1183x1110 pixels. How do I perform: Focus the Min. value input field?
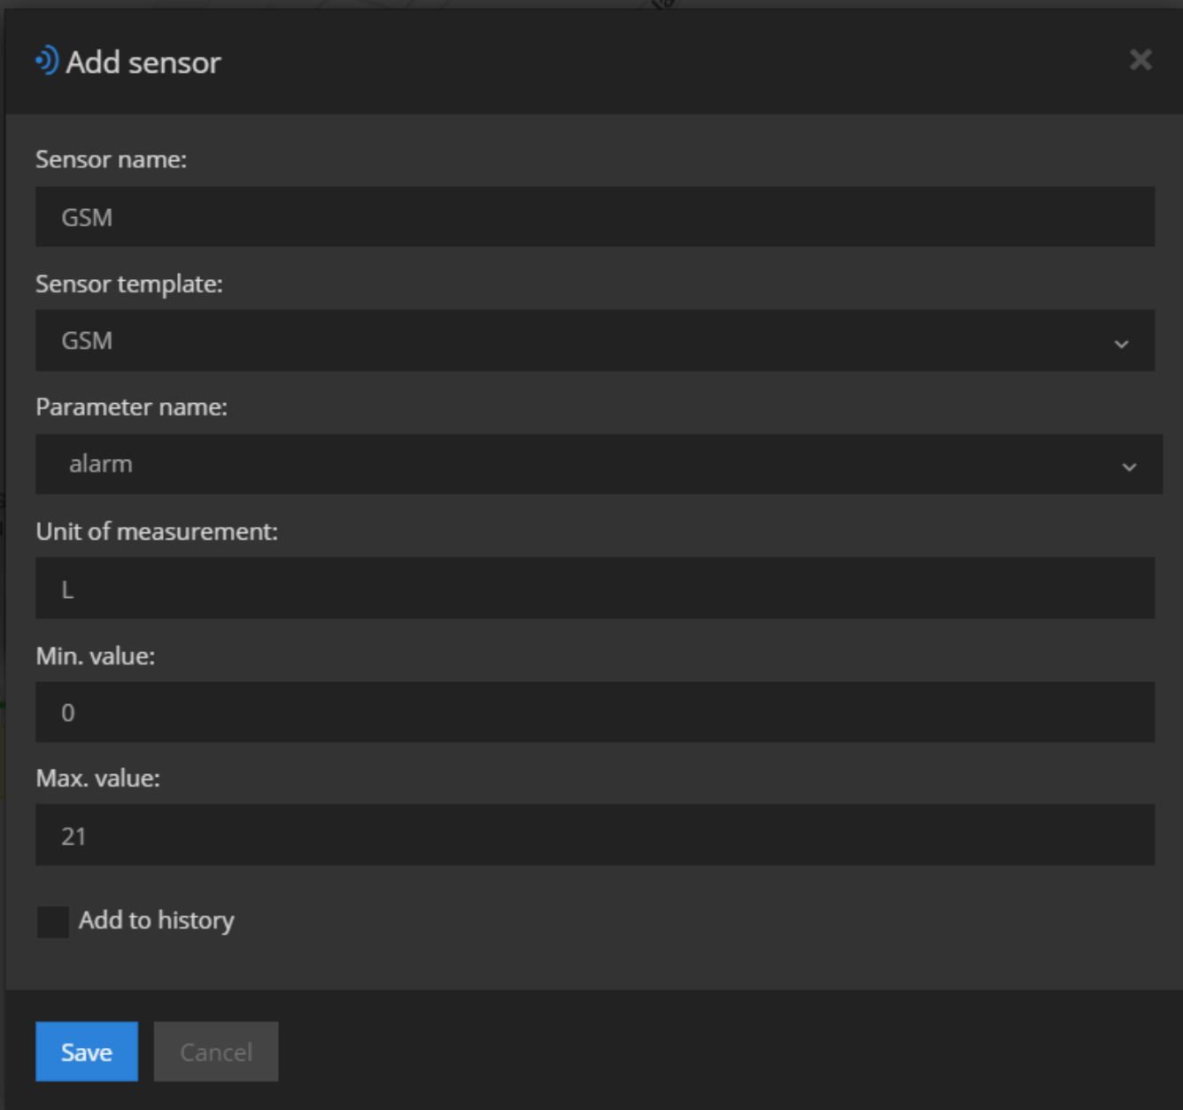(x=595, y=712)
